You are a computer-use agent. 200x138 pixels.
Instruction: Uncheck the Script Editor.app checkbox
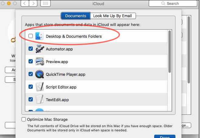click(31, 87)
